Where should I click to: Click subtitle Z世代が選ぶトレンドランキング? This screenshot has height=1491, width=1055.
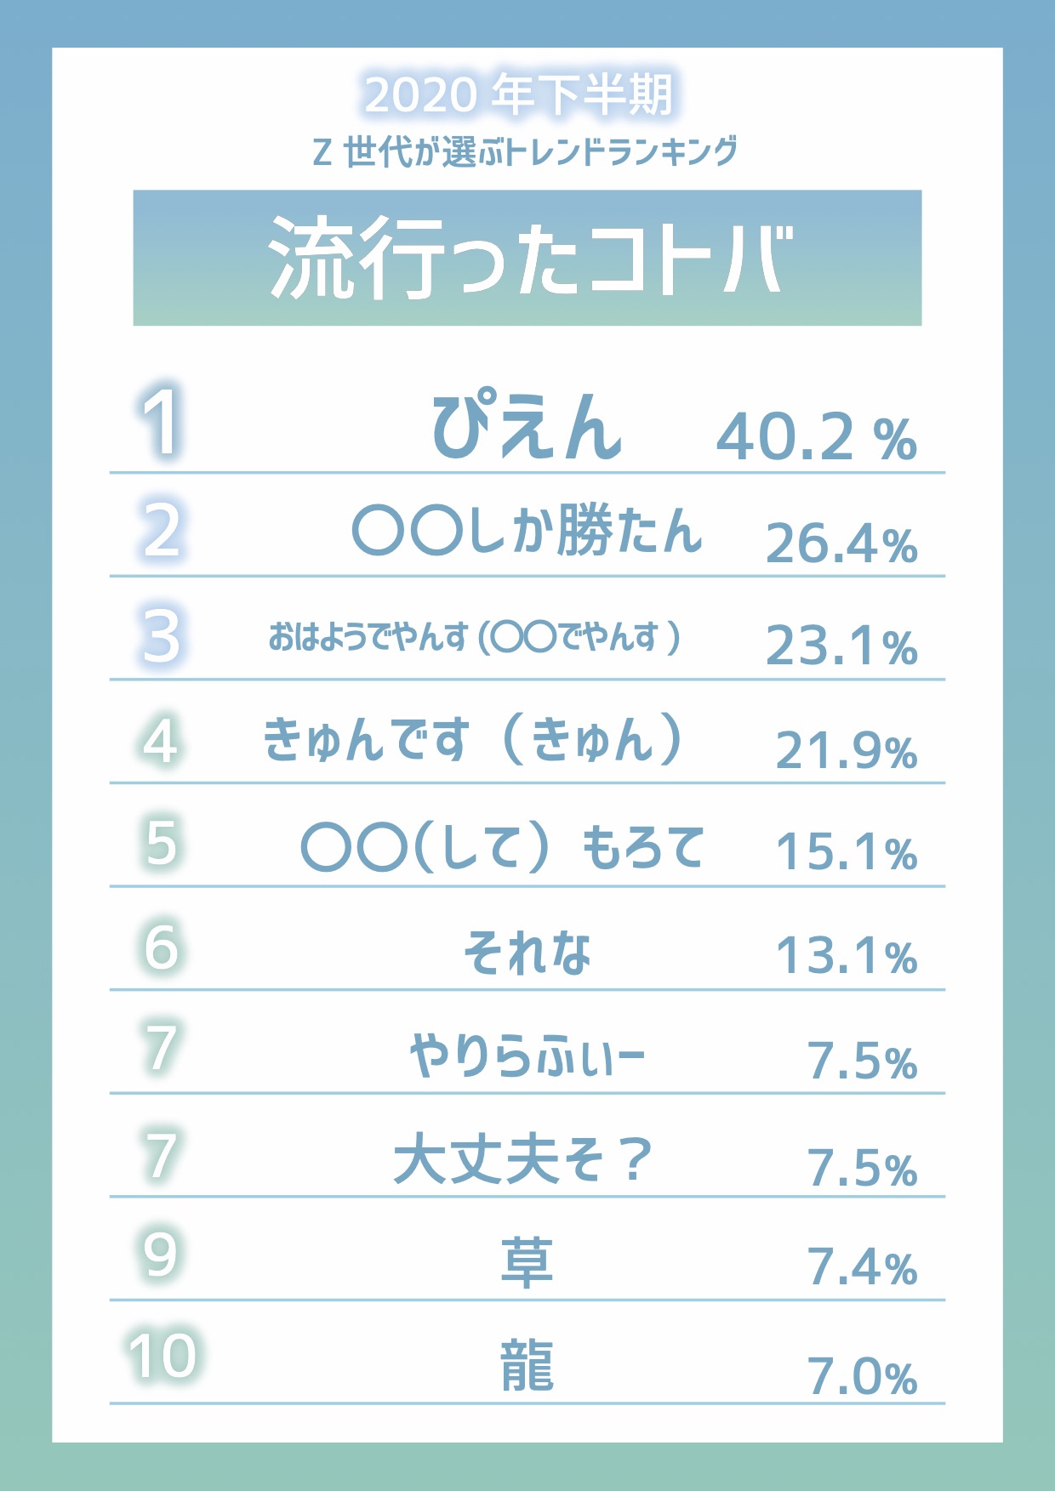(x=525, y=152)
